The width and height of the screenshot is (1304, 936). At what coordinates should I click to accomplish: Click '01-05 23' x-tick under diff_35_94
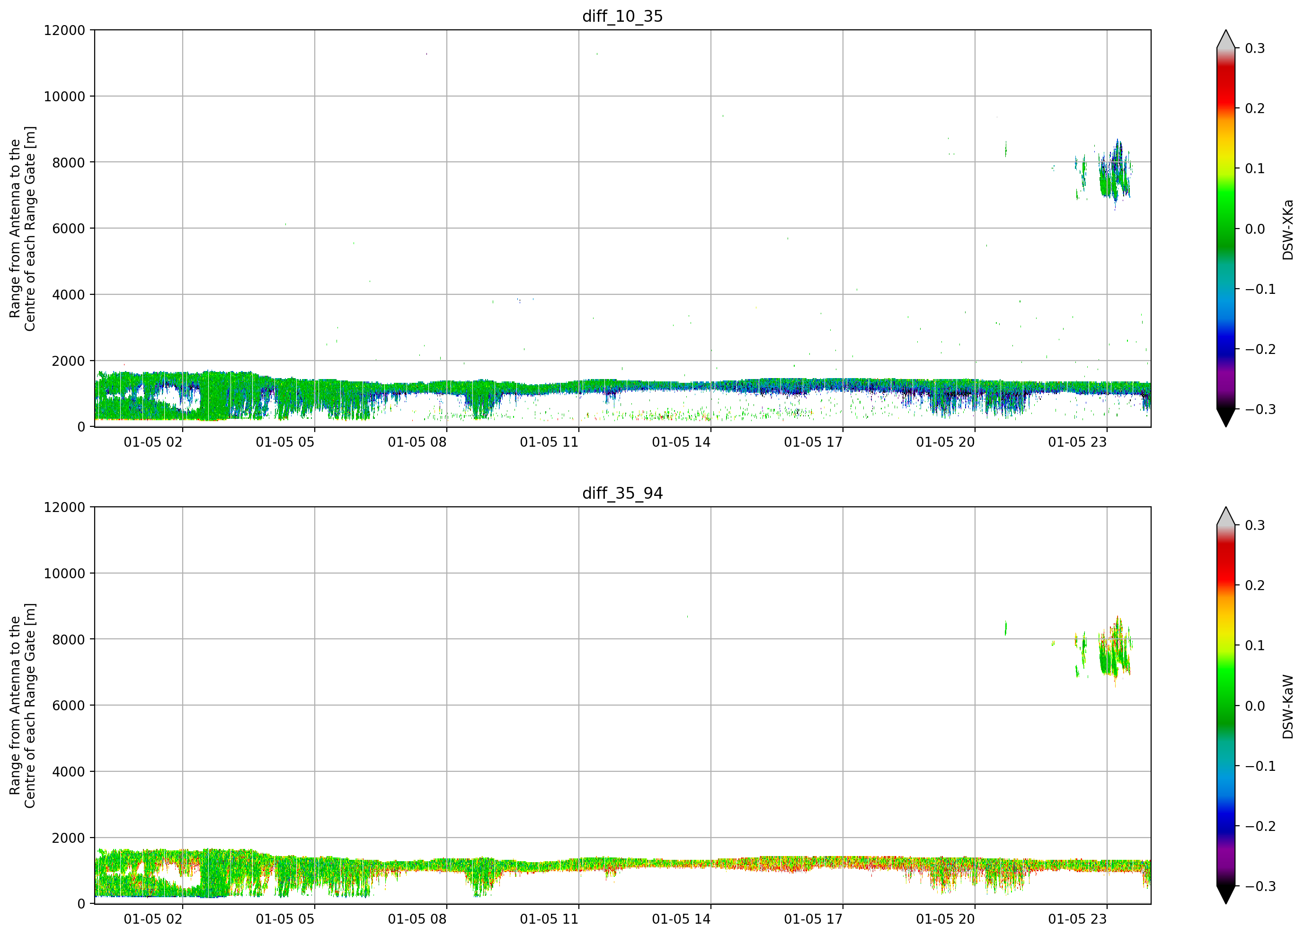pos(1077,919)
